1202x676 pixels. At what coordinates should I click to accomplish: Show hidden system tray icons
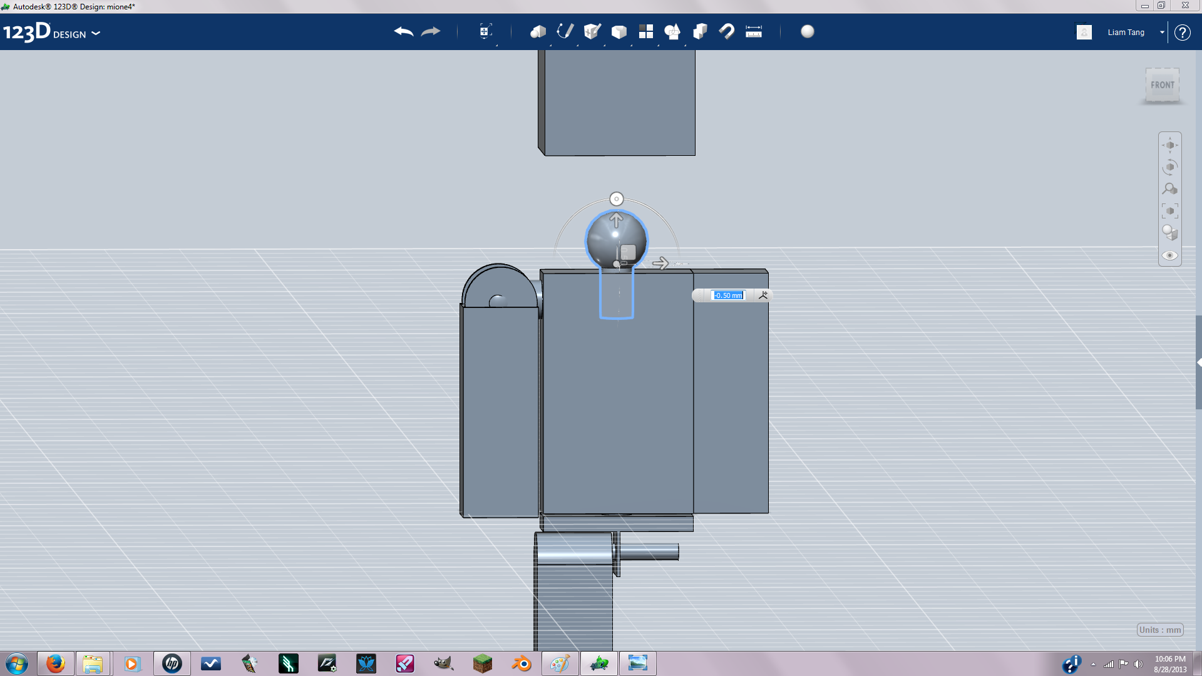point(1093,664)
